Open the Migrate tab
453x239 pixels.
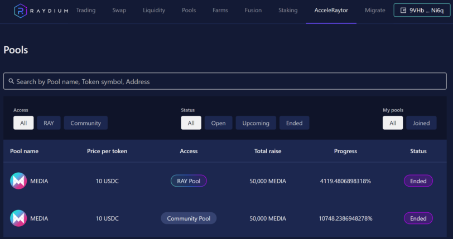(375, 11)
